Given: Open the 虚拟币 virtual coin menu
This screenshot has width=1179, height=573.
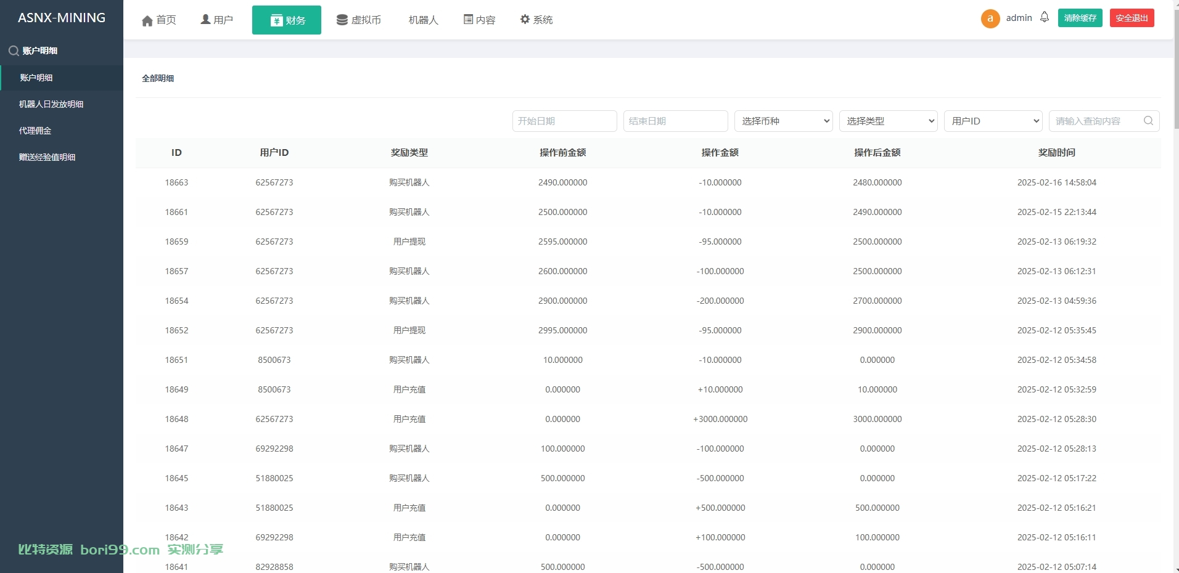Looking at the screenshot, I should (359, 20).
